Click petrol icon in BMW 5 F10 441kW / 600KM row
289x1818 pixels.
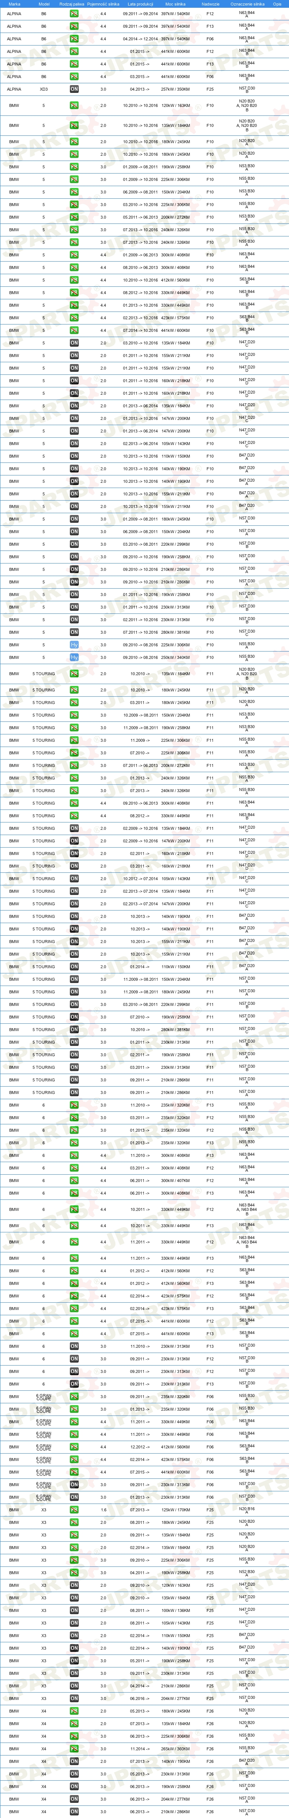74,330
